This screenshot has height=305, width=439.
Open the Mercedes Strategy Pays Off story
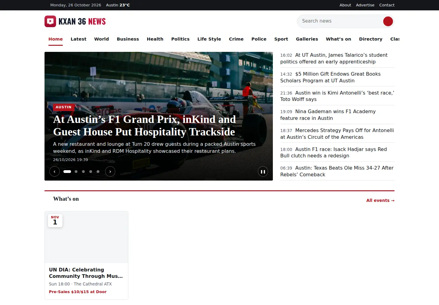(x=337, y=134)
